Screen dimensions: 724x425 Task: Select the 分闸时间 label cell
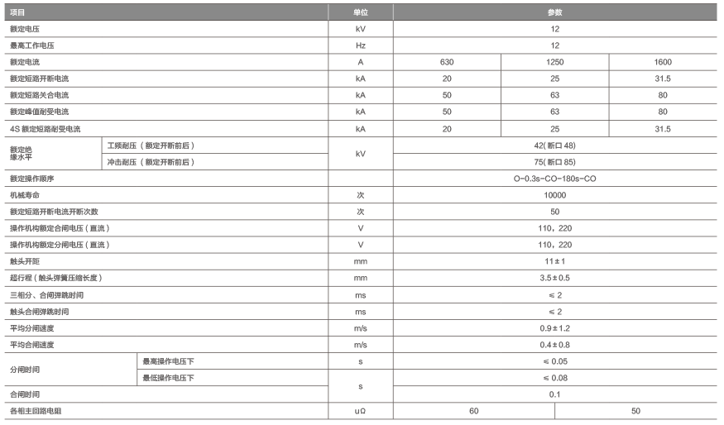click(x=25, y=370)
